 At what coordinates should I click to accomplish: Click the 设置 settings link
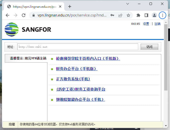(x=146, y=24)
